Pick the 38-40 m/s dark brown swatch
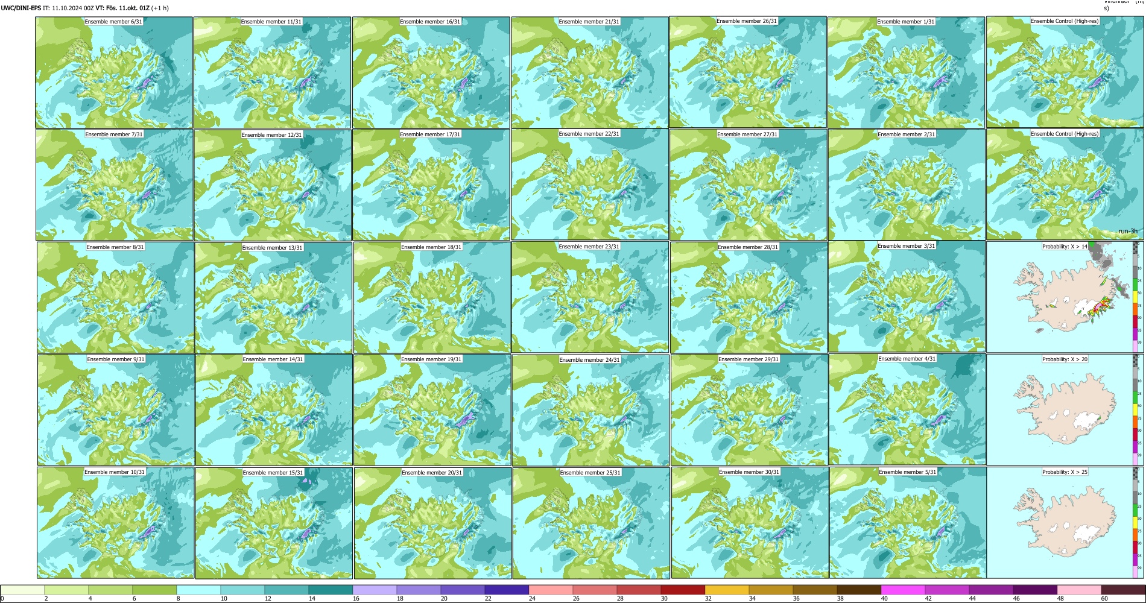Screen dimensions: 1146x603 (x=859, y=590)
